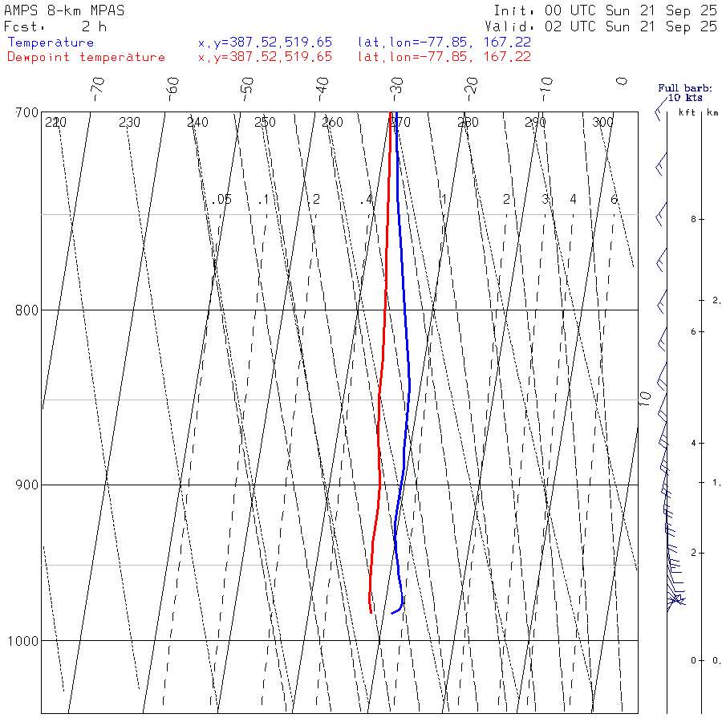The height and width of the screenshot is (722, 722).
Task: Click the Valid 02 UTC date text
Action: 600,26
